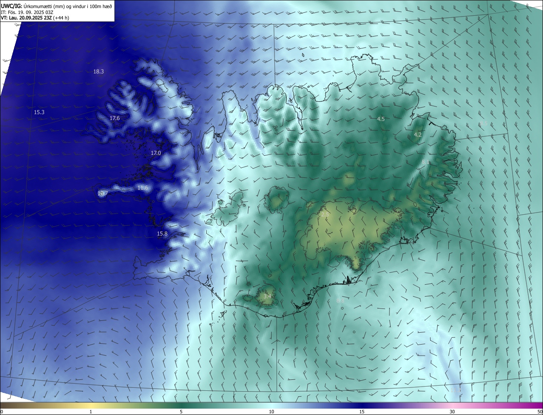
Task: Click the 4.2 value label in the northeast
Action: click(418, 135)
